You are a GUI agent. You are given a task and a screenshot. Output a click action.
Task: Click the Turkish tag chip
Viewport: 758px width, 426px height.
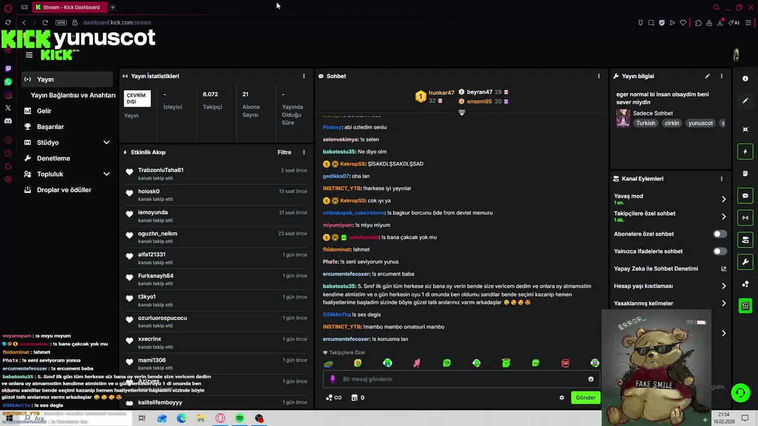pos(645,124)
